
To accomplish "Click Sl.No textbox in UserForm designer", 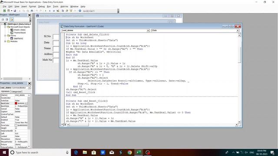I will [56, 37].
